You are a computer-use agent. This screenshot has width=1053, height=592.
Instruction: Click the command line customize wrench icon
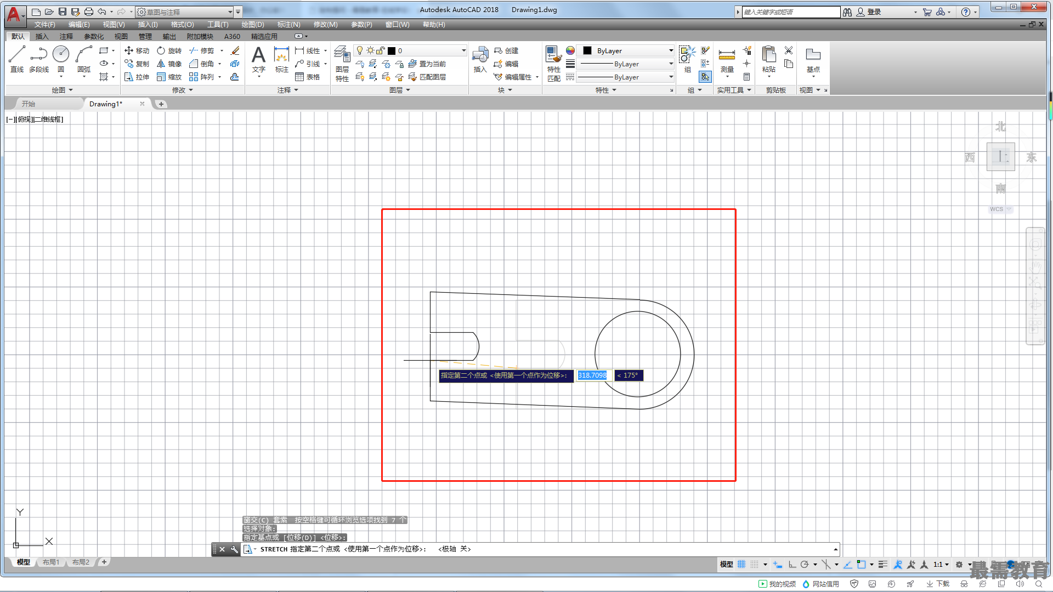pos(234,549)
